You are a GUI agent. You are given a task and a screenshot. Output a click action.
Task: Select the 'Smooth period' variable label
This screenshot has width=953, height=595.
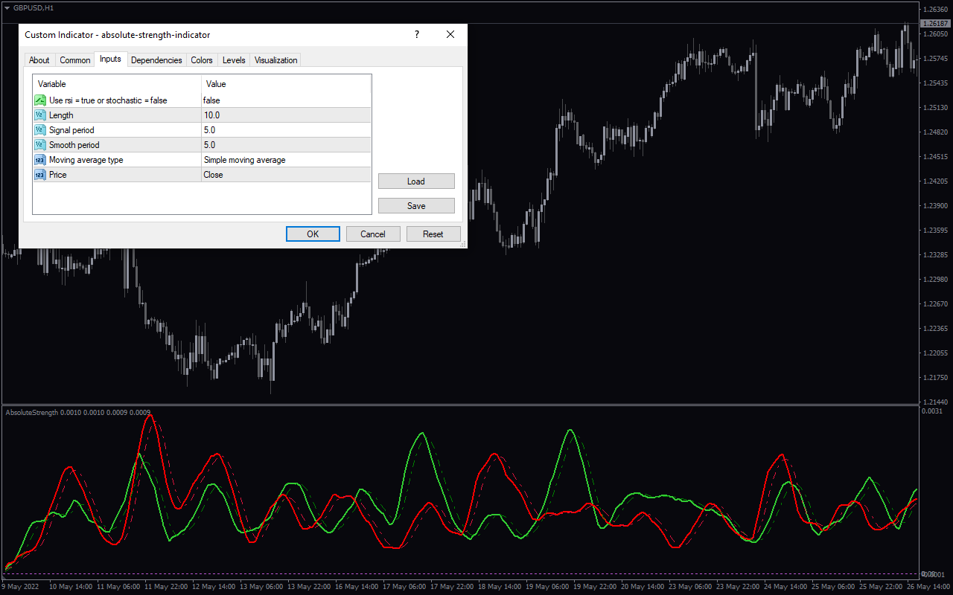[x=74, y=145]
